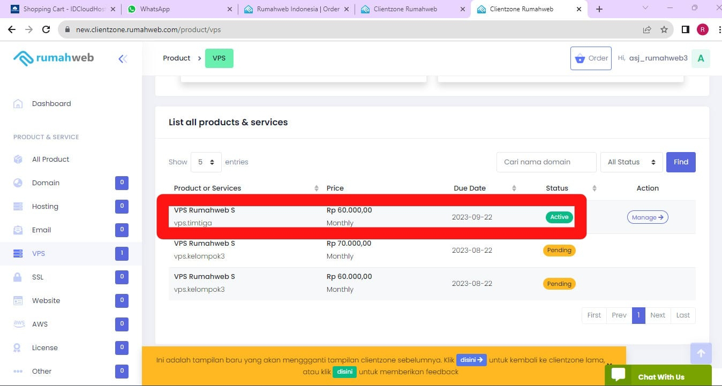
Task: Click Prev pagination button
Action: [619, 315]
